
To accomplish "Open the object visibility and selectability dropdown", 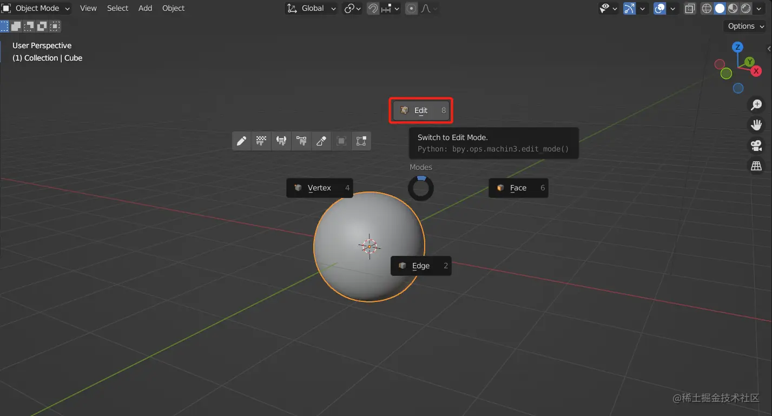I will (x=608, y=8).
